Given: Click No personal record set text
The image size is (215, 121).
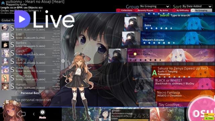Looking at the screenshot, I should pyautogui.click(x=33, y=100).
